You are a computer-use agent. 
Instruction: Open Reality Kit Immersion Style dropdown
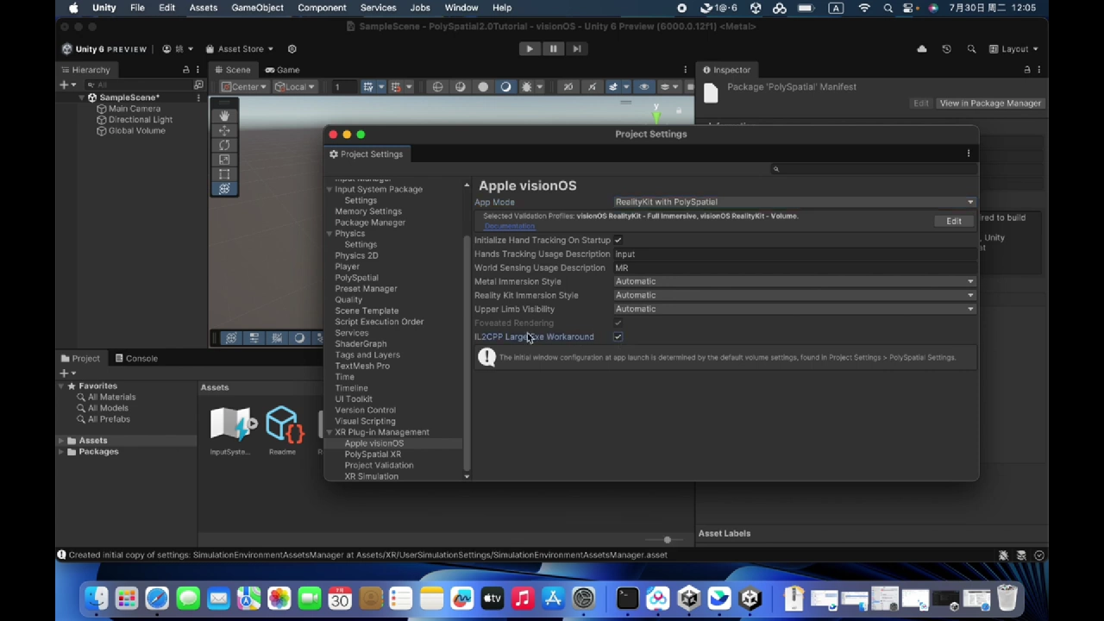pyautogui.click(x=794, y=295)
